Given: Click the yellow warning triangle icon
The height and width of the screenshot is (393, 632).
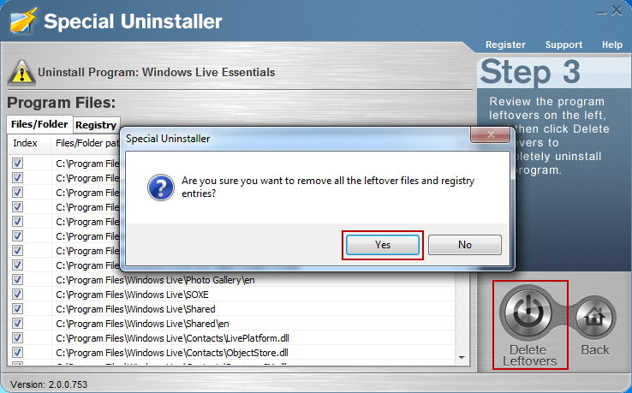Looking at the screenshot, I should point(21,73).
